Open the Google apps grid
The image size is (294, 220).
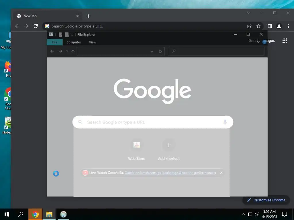point(285,41)
